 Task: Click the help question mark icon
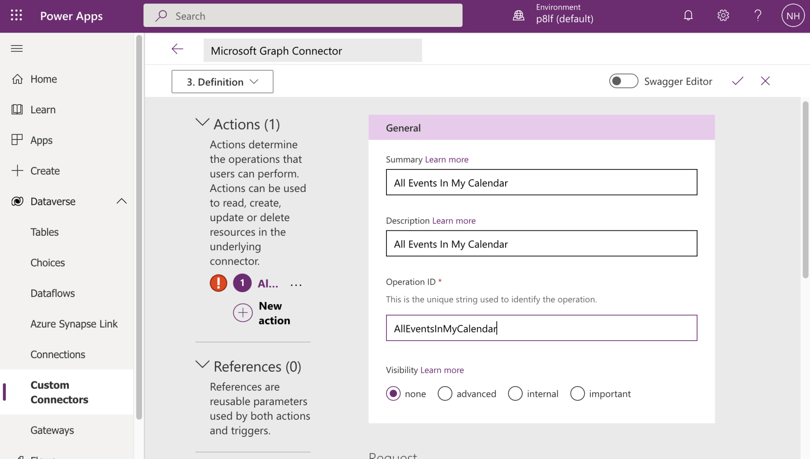[x=757, y=16]
